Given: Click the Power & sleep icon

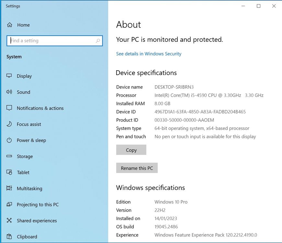Looking at the screenshot, I should tap(9, 140).
